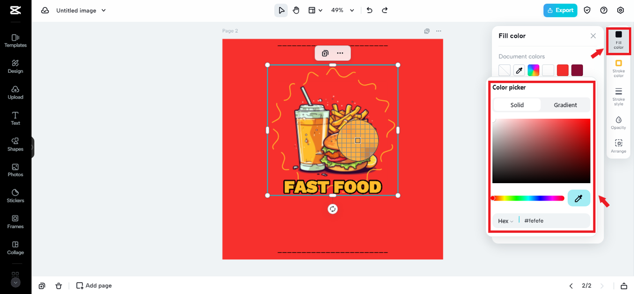Click the duplicate icon in floating toolbar

(x=325, y=53)
